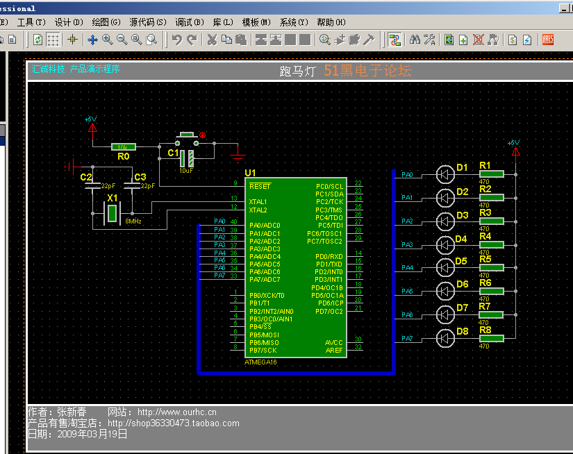Image resolution: width=573 pixels, height=454 pixels.
Task: Click the zoom to area icon
Action: (x=151, y=40)
